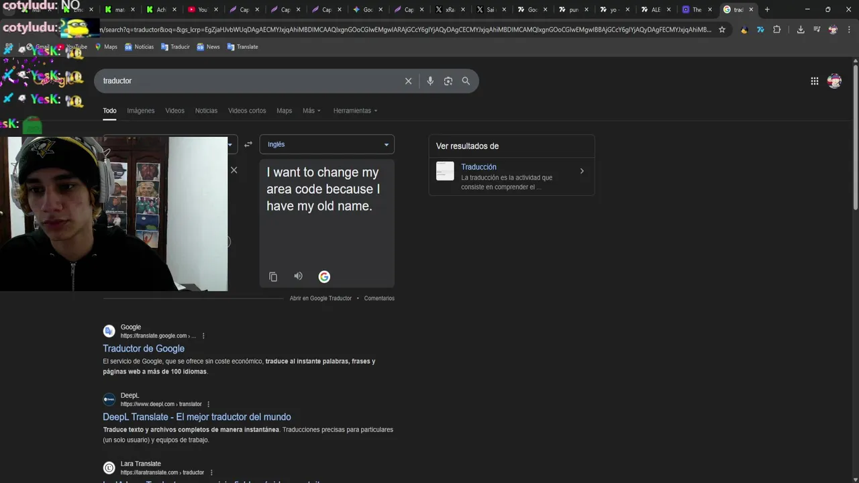Click the 'Ver resultados de' heading
Image resolution: width=859 pixels, height=483 pixels.
[467, 146]
